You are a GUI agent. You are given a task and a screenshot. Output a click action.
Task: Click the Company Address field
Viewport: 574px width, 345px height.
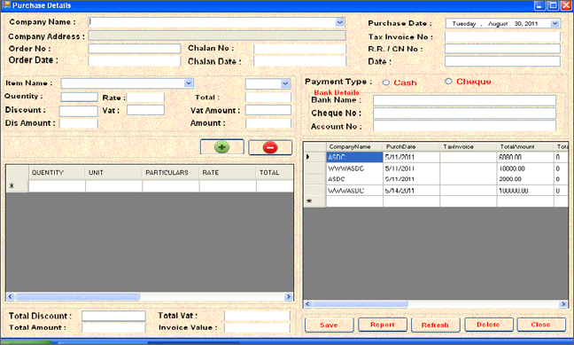pyautogui.click(x=217, y=35)
